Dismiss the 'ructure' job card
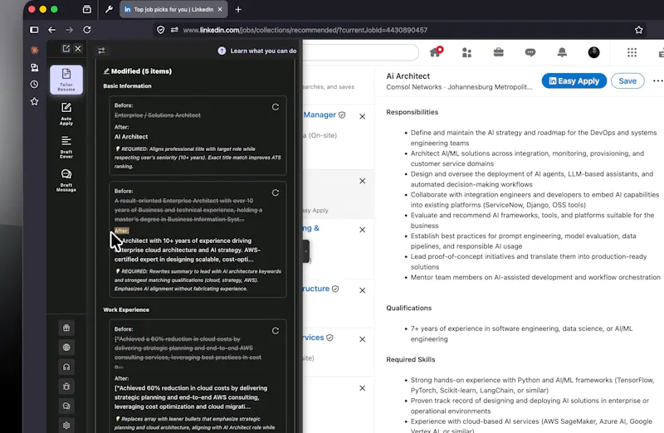This screenshot has width=664, height=433. pos(363,290)
